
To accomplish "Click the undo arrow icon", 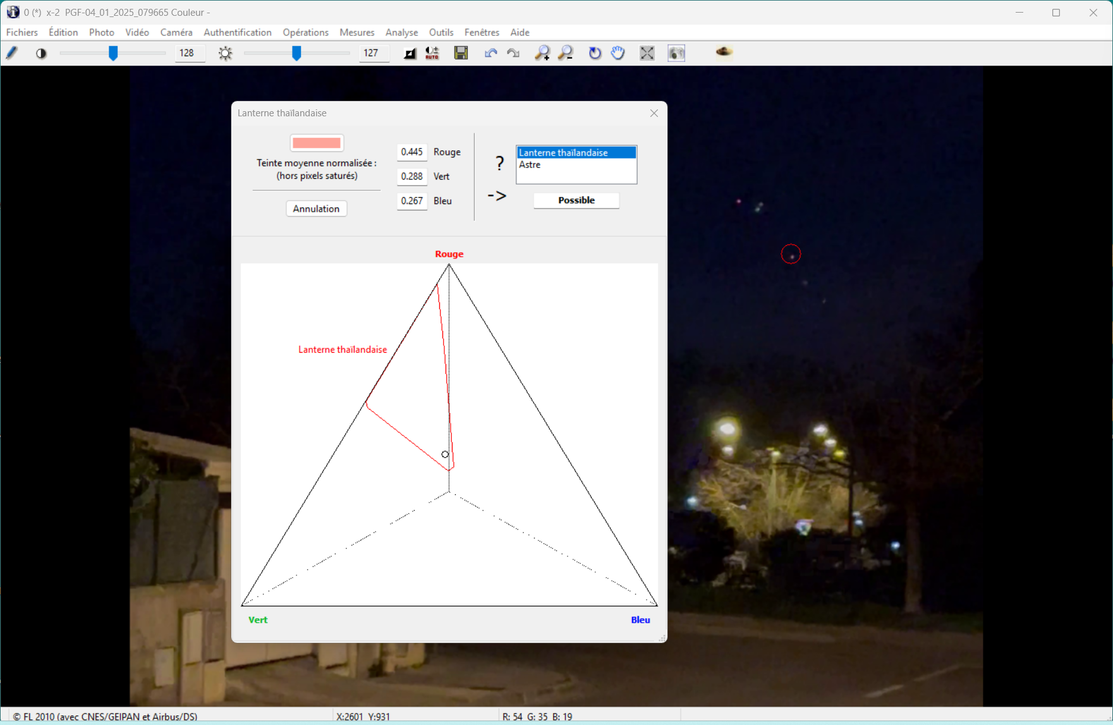I will tap(490, 53).
